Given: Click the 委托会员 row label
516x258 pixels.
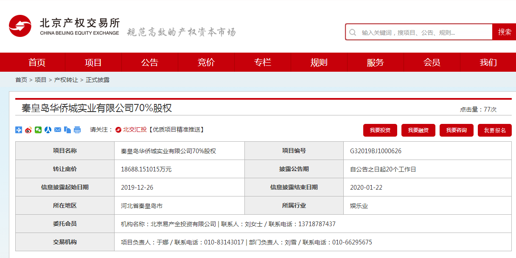Looking at the screenshot, I should pos(65,224).
